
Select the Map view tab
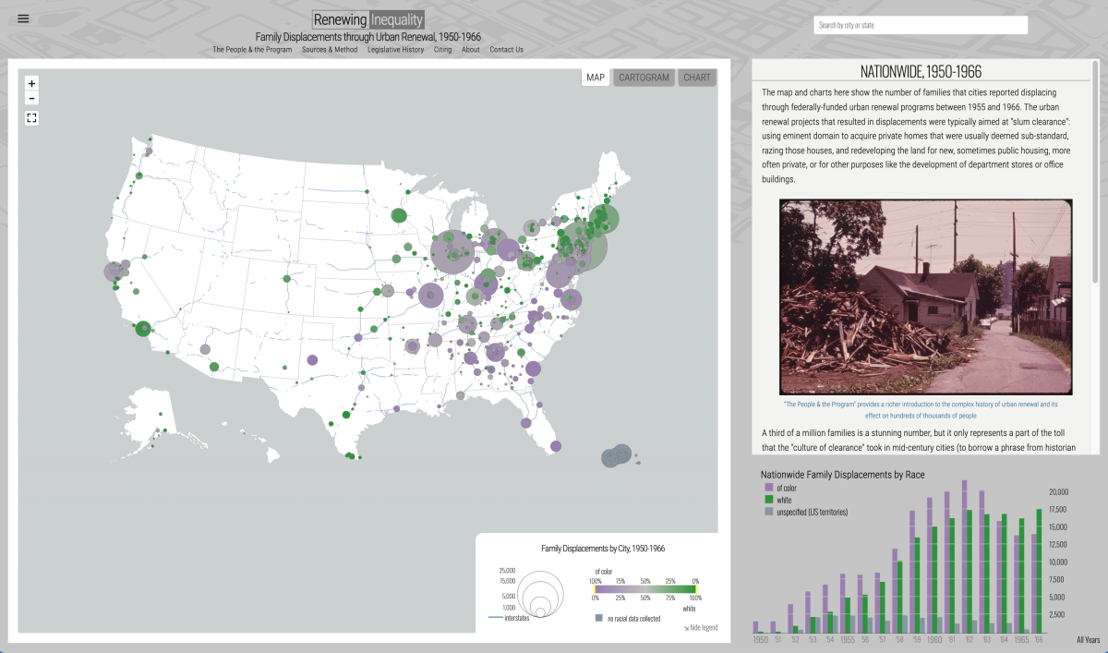point(596,78)
